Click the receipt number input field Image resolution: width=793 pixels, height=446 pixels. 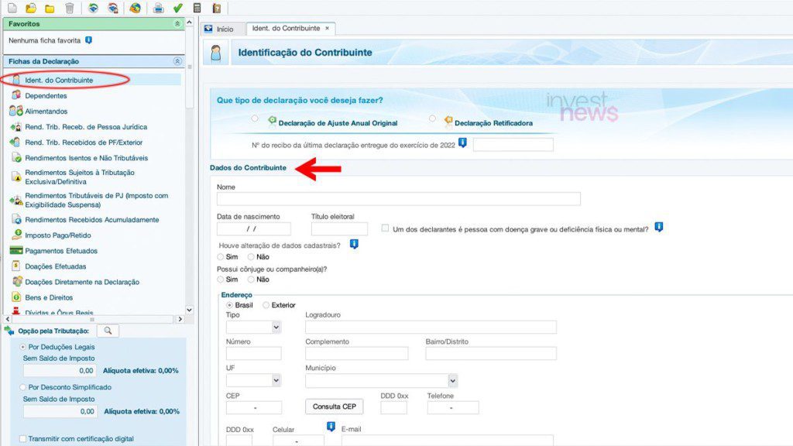513,145
